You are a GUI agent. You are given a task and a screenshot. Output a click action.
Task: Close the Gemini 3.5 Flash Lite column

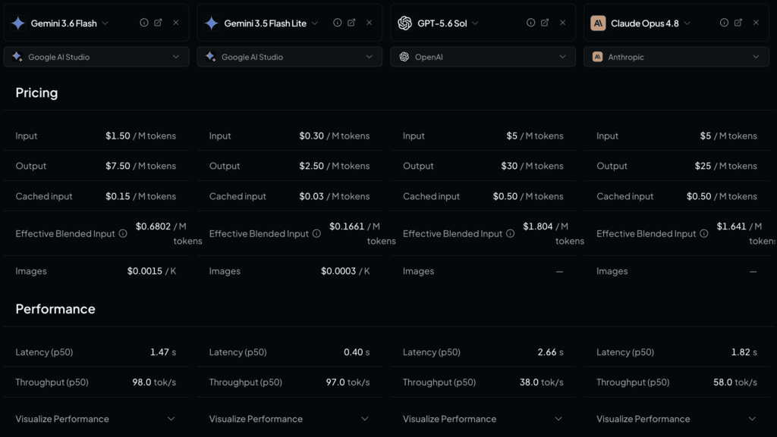[x=370, y=23]
